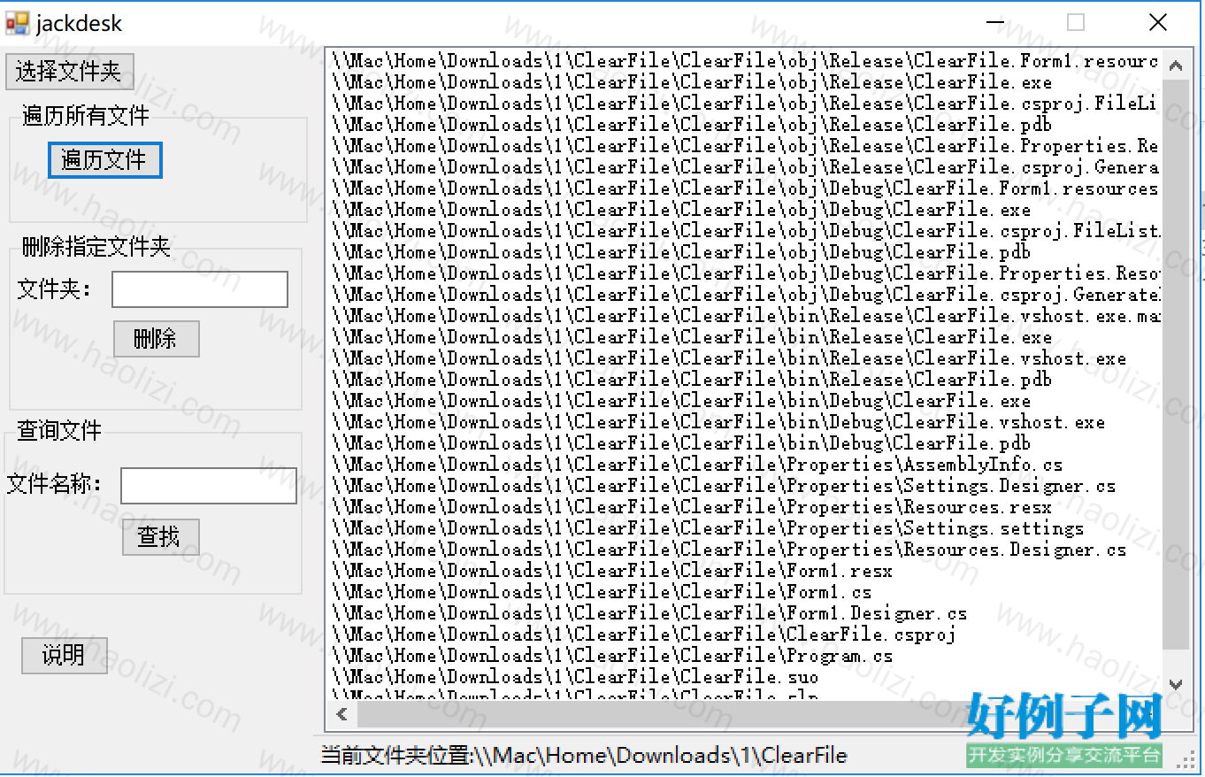Select the Properties\Resources.Designer.cs line
Image resolution: width=1205 pixels, height=777 pixels.
coord(730,550)
